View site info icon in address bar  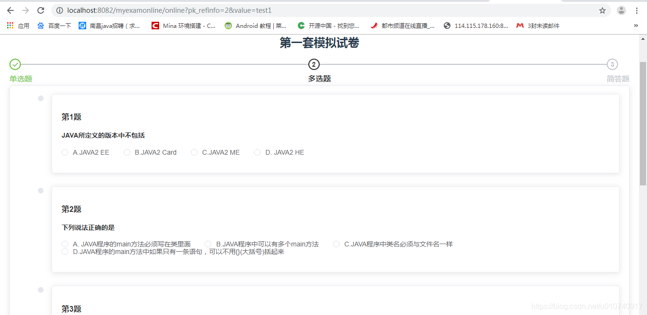coord(59,10)
